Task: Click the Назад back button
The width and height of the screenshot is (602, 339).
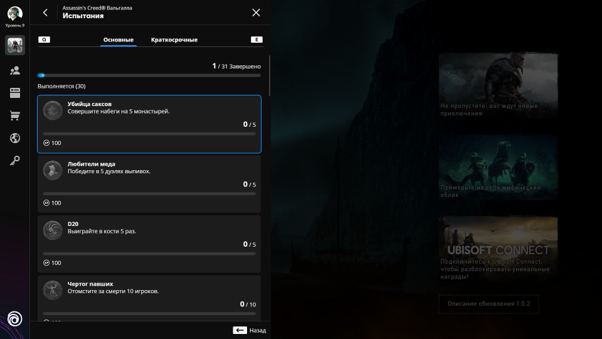Action: point(249,330)
